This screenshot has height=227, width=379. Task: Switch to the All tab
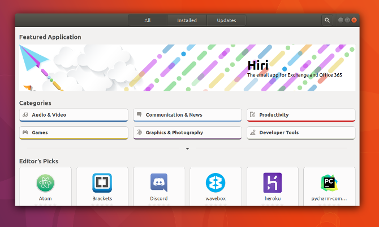coord(148,20)
